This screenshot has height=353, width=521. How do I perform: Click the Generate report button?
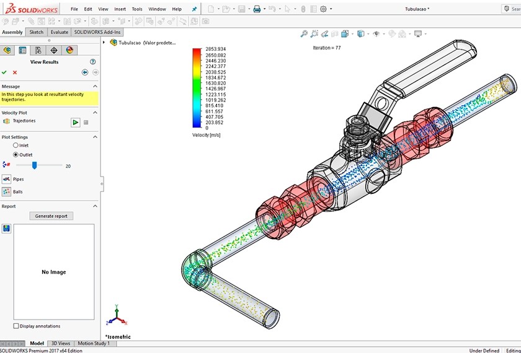point(51,216)
